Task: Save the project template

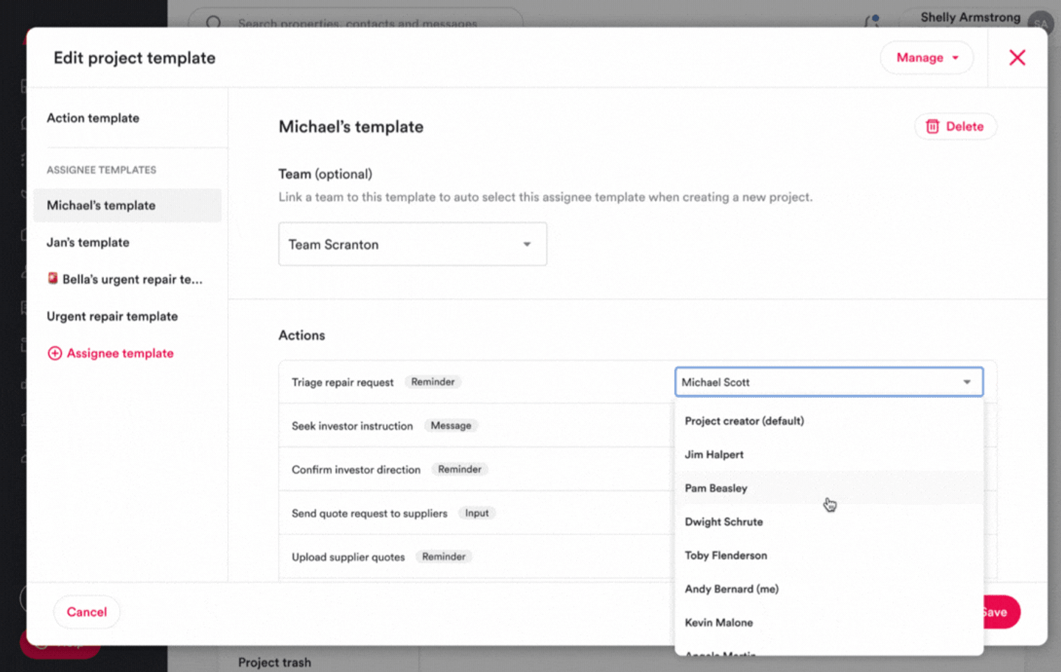Action: click(999, 612)
